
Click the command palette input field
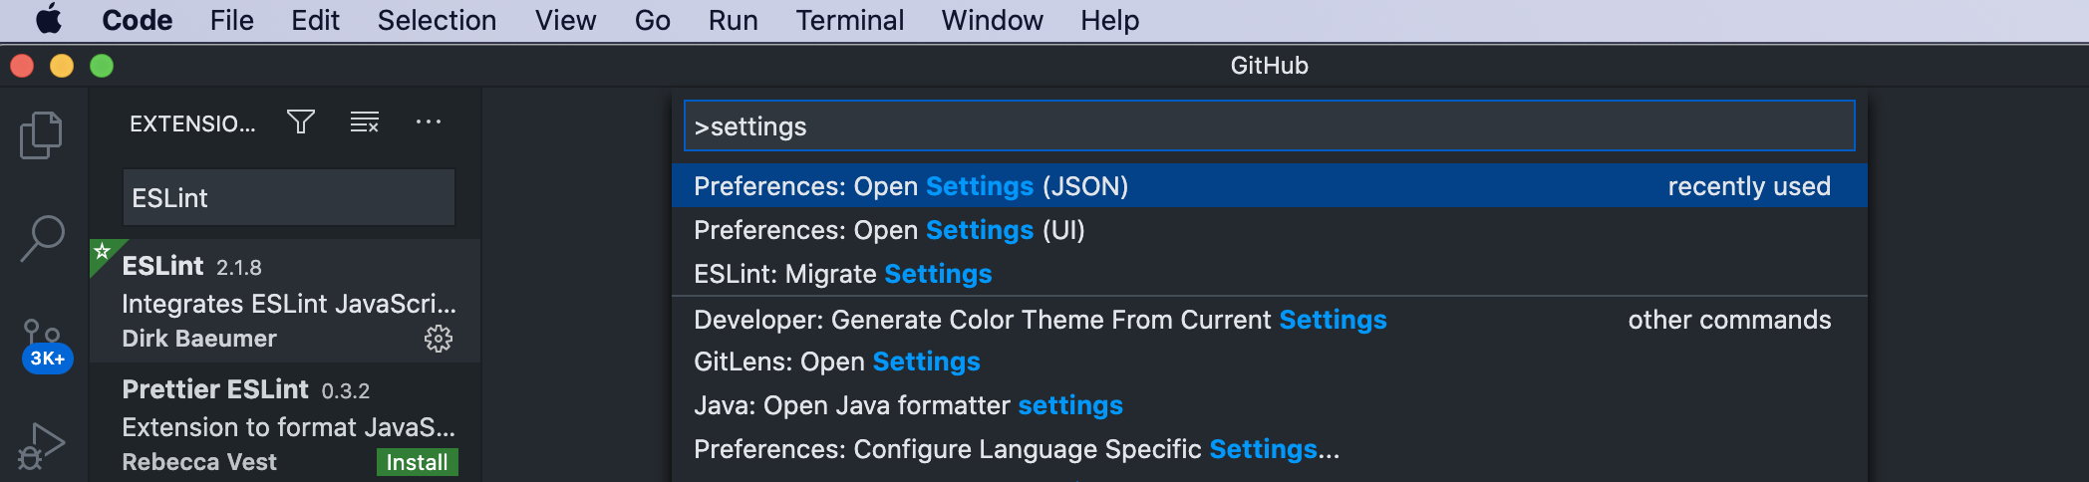click(x=1269, y=126)
